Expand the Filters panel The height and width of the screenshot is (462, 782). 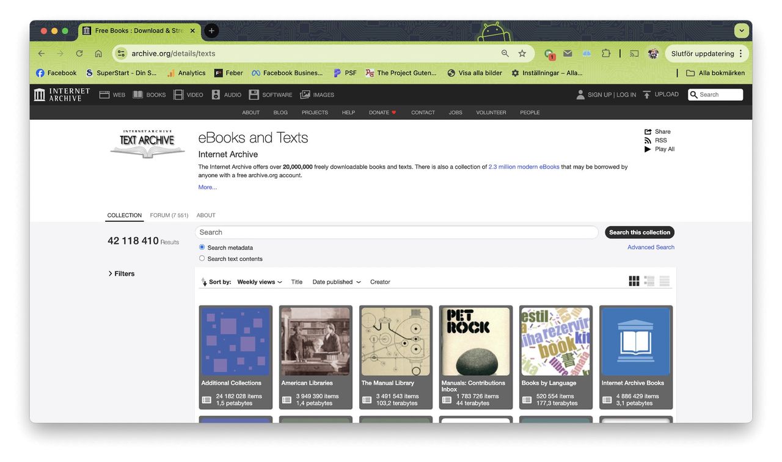(x=122, y=273)
